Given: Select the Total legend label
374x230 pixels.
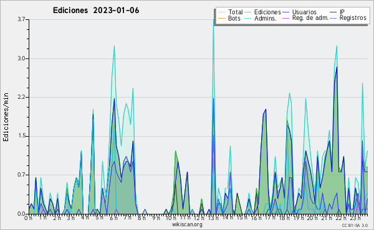Looking at the screenshot, I should (236, 12).
